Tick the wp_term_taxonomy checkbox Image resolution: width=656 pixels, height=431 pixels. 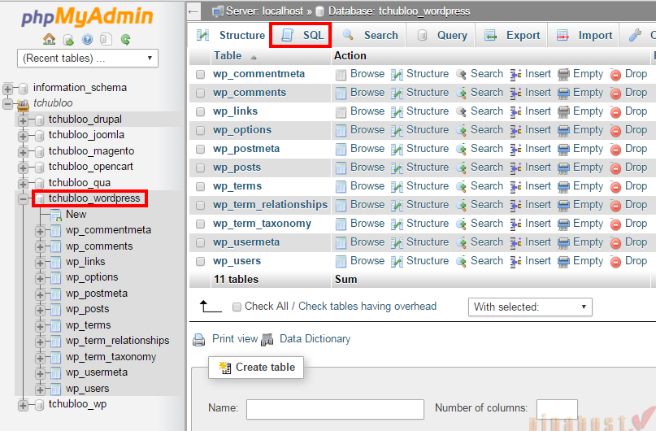pyautogui.click(x=201, y=224)
